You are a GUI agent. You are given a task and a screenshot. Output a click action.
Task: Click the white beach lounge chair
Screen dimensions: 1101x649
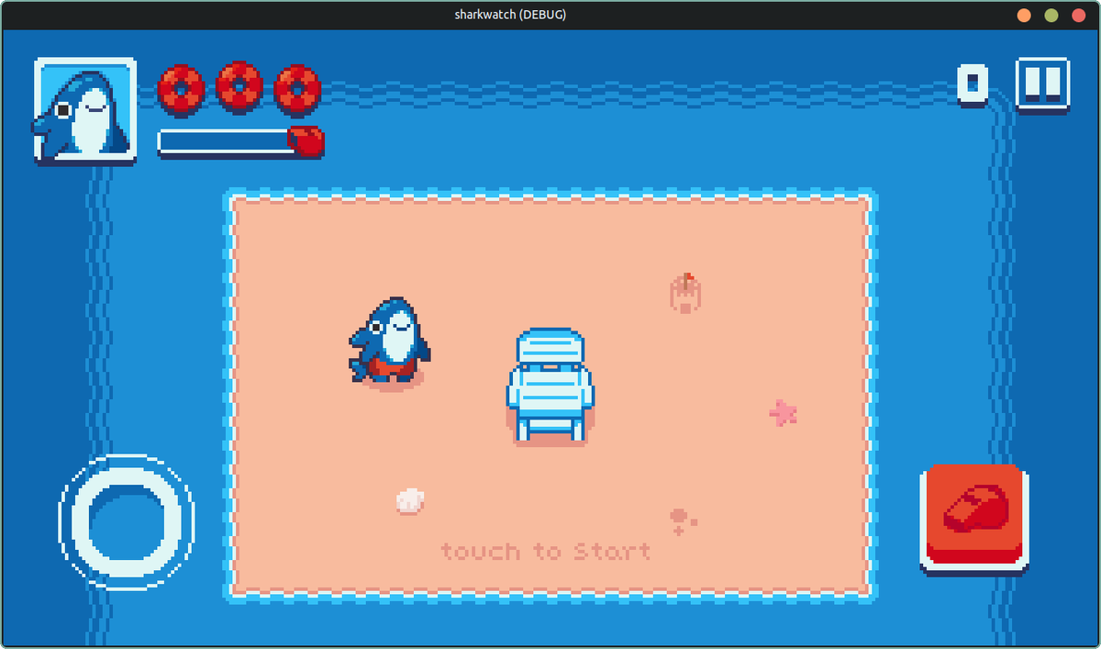[550, 386]
